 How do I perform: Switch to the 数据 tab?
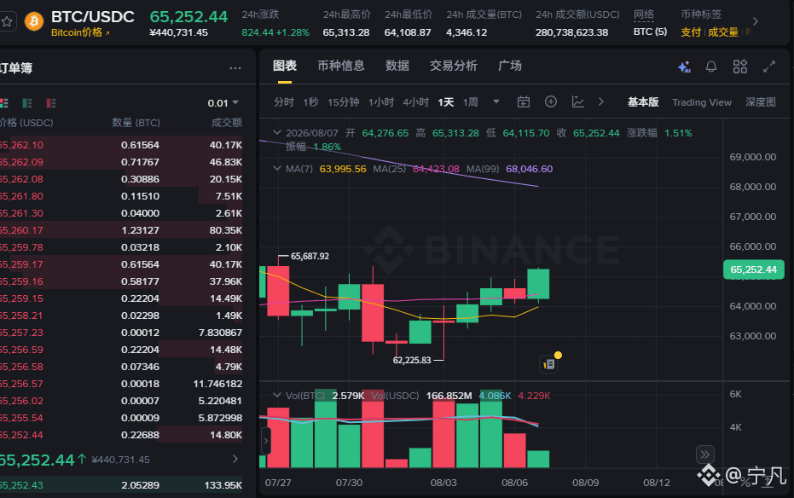[397, 66]
